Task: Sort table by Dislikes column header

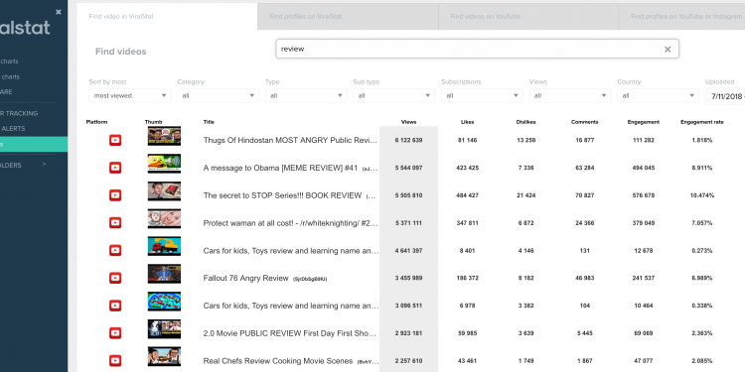Action: [525, 122]
